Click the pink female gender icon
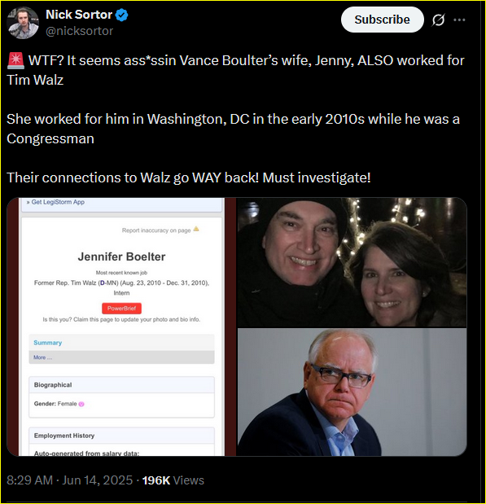Image resolution: width=486 pixels, height=504 pixels. pyautogui.click(x=81, y=405)
